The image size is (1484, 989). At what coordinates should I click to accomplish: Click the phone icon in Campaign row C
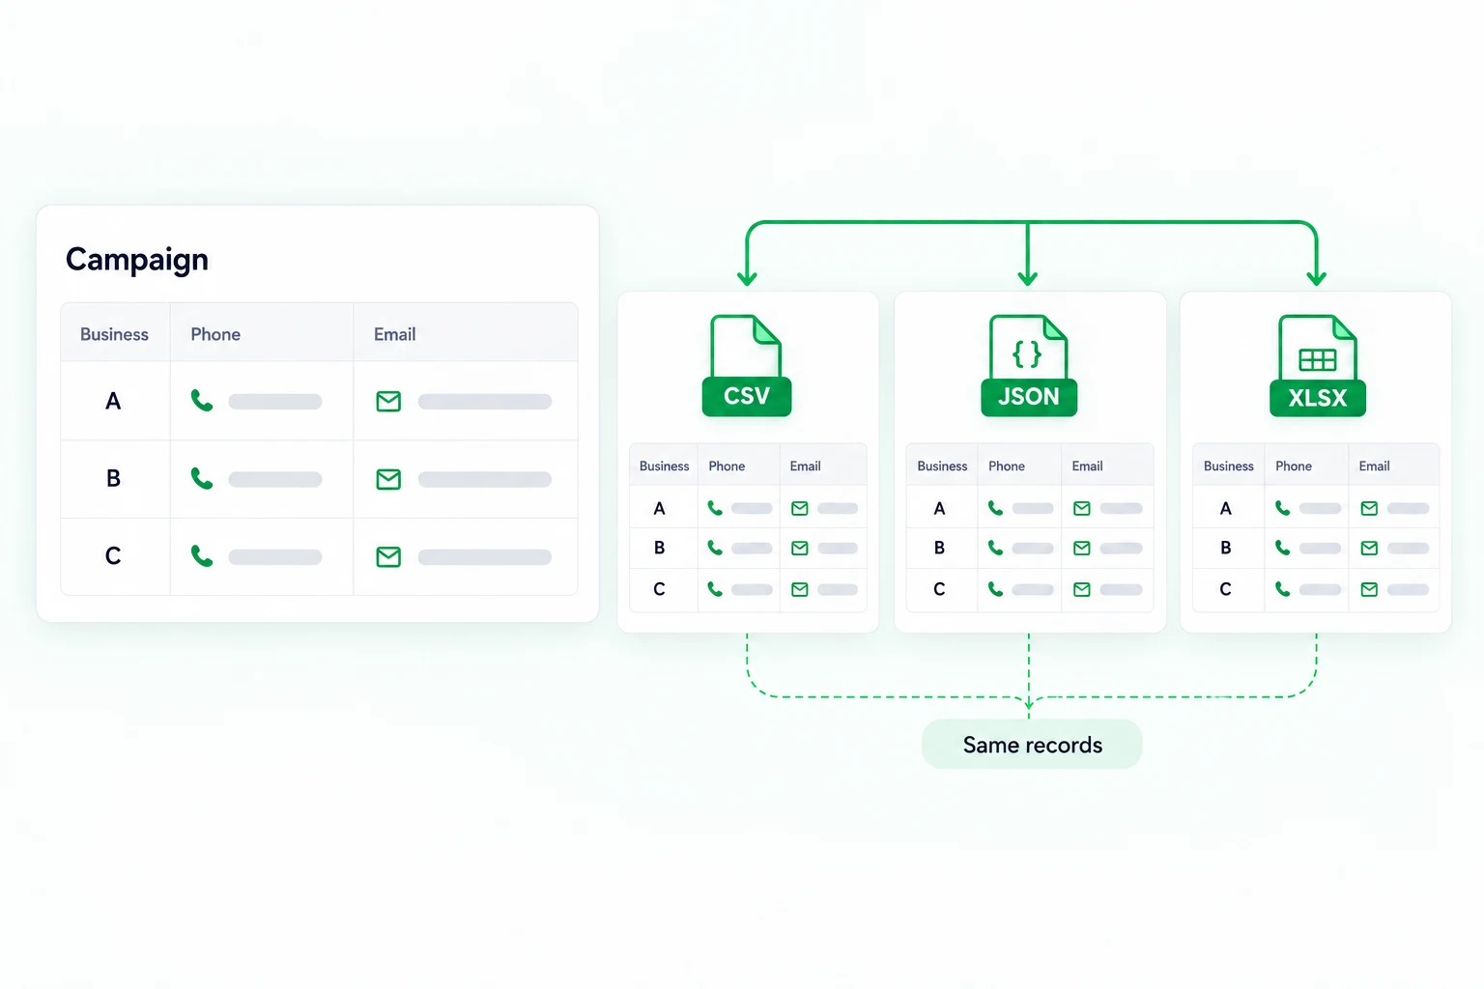[202, 556]
